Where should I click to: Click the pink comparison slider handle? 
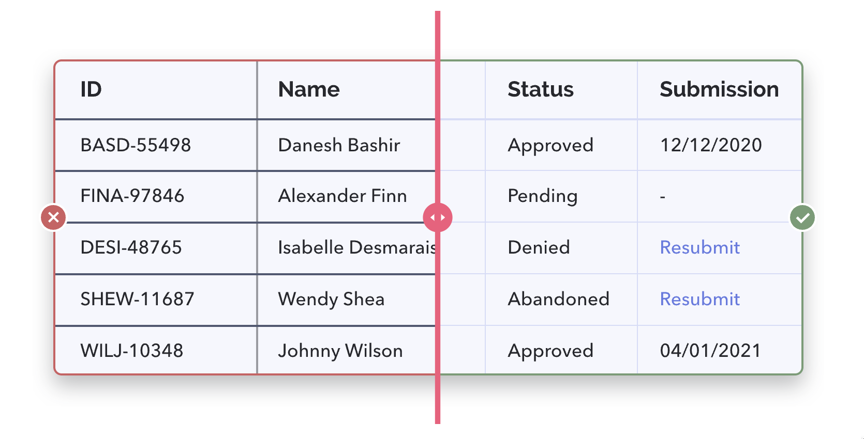[438, 217]
